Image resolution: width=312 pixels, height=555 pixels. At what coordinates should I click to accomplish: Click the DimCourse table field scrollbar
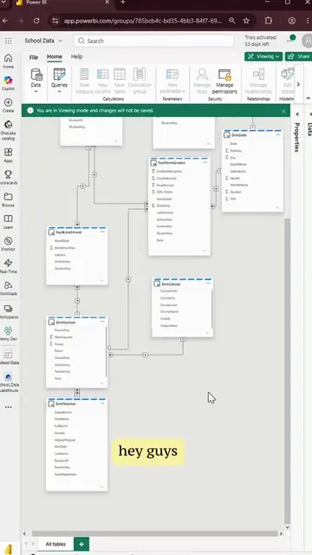[211, 309]
